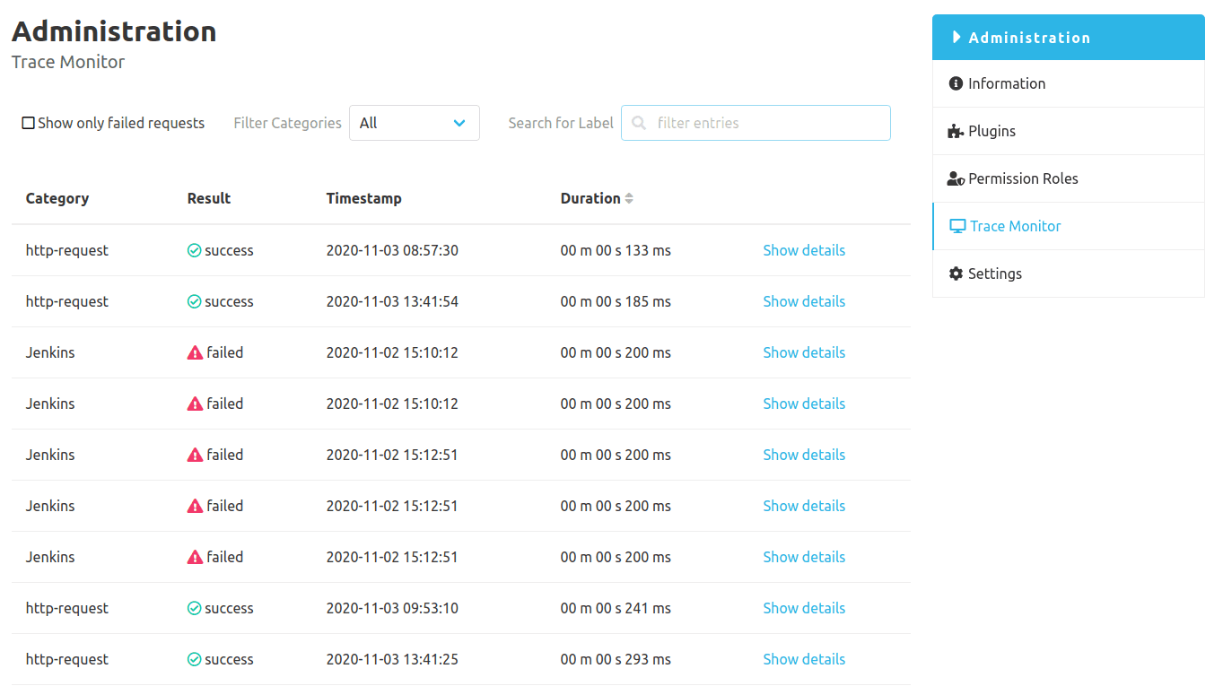
Task: Open the Filter Categories dropdown
Action: (414, 123)
